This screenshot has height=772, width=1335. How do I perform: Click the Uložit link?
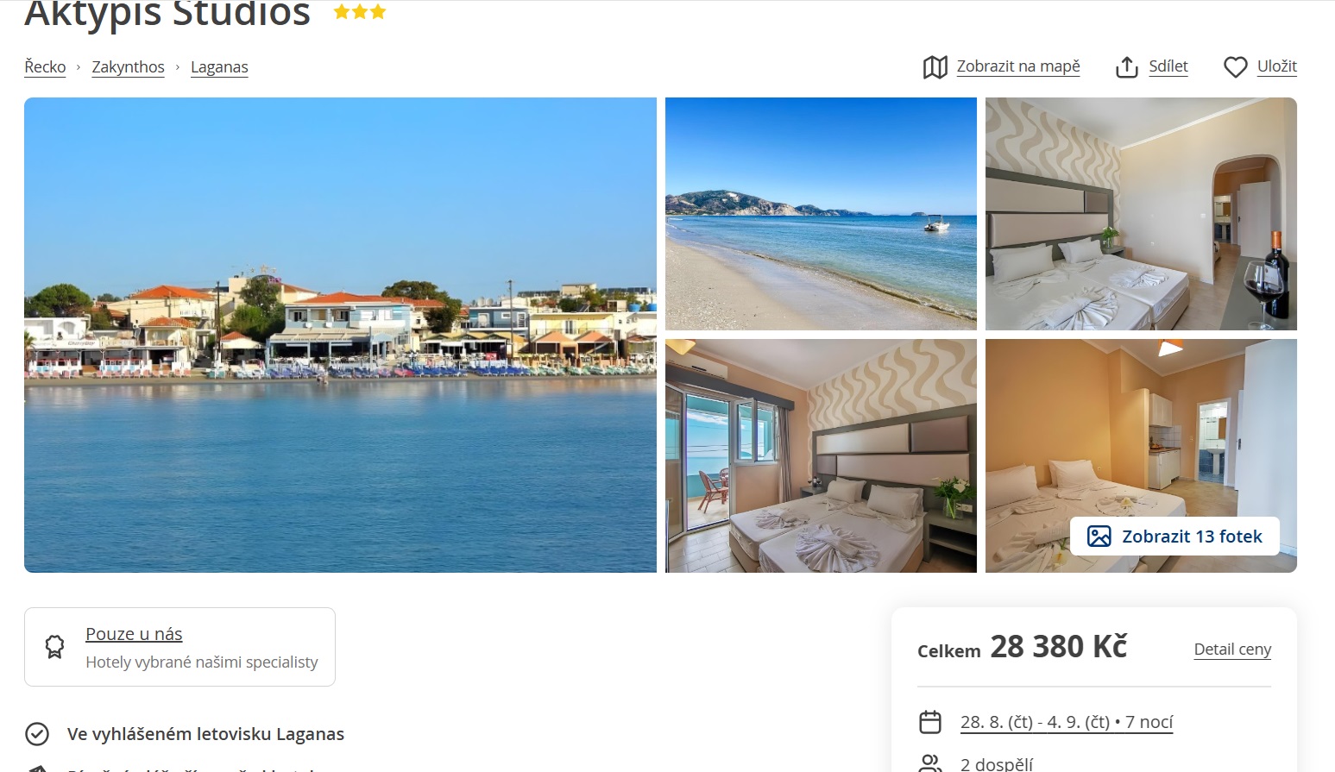click(1277, 66)
